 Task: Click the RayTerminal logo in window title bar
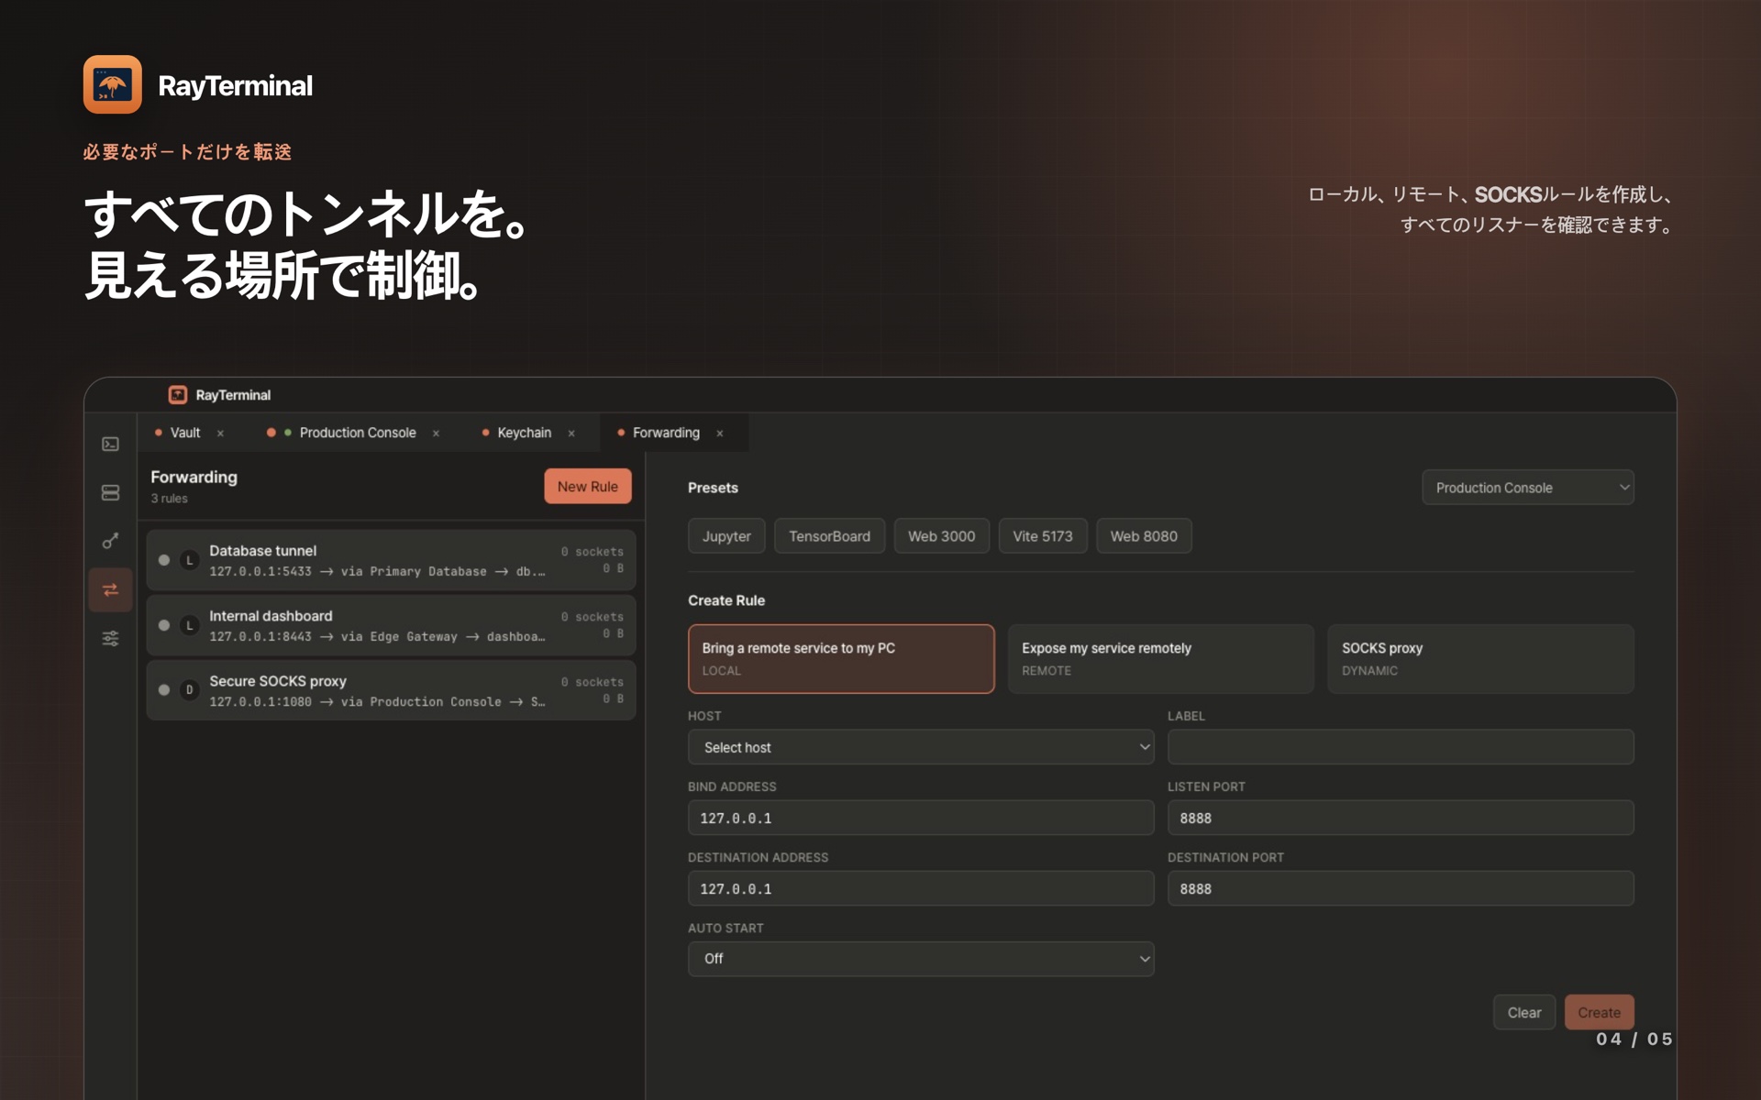pos(178,395)
